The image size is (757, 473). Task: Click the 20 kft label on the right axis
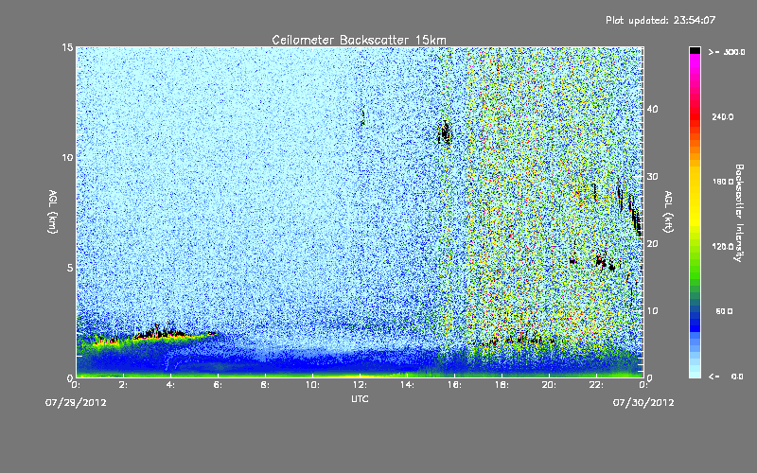point(652,244)
